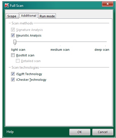Set slider to the deep scan tick
116x138 pixels.
[x=105, y=42]
